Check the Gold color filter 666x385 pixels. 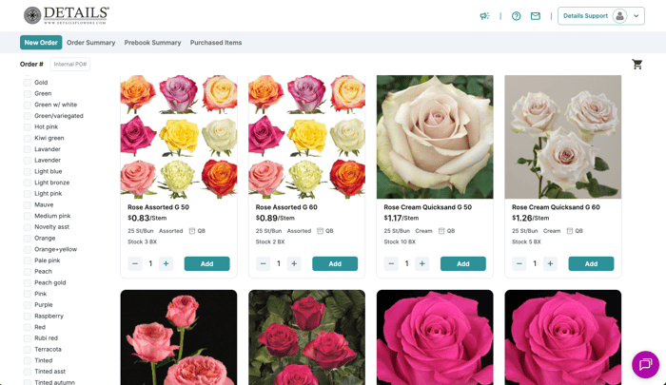[28, 83]
